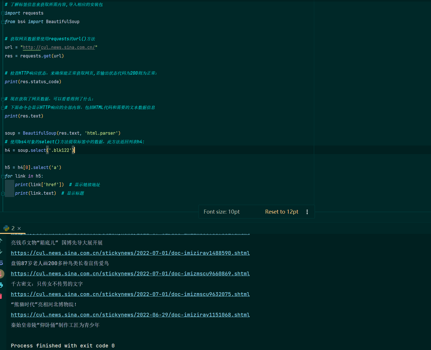Click the up-arrow icon in the run console toolbar

point(1,241)
